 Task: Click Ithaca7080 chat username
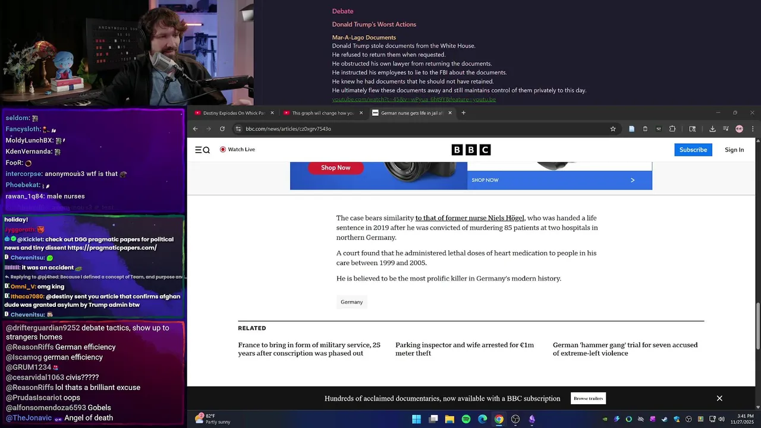[27, 296]
